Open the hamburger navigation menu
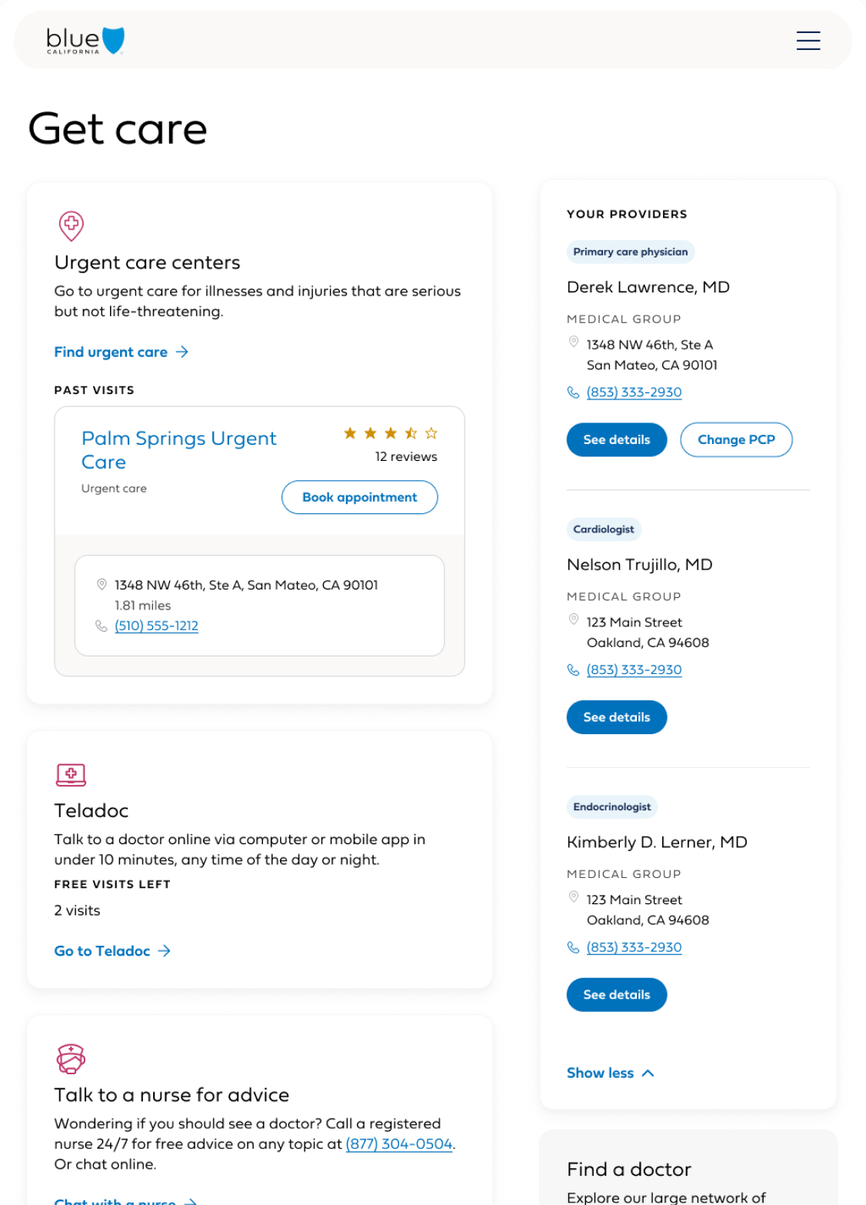 pyautogui.click(x=808, y=40)
